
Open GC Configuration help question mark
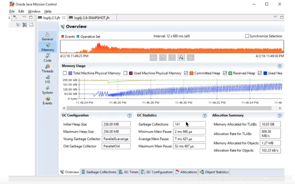pyautogui.click(x=129, y=115)
